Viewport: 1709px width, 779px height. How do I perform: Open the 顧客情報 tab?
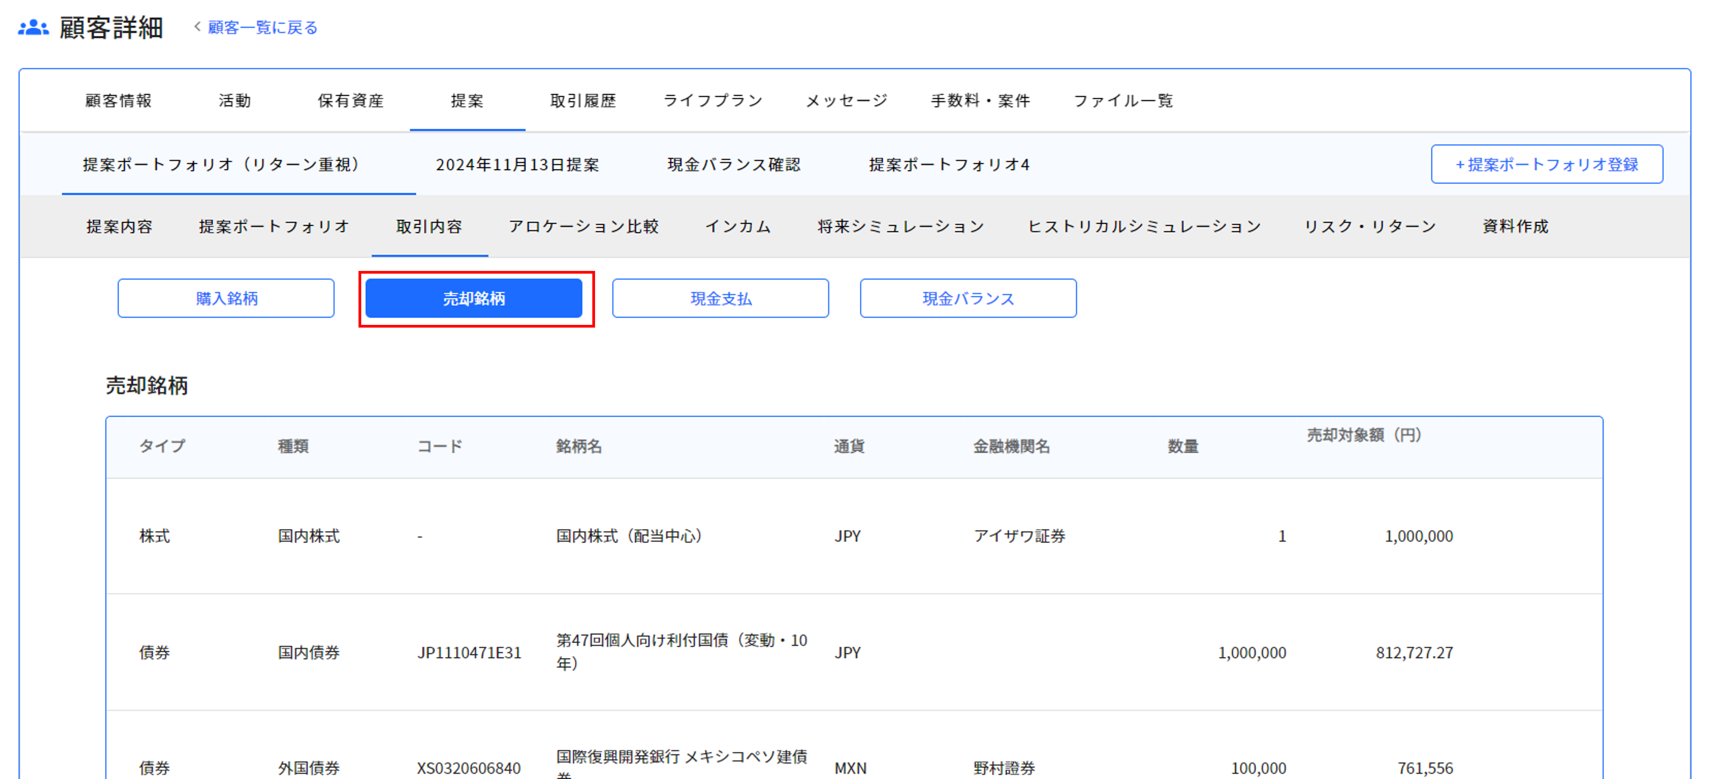pyautogui.click(x=119, y=101)
